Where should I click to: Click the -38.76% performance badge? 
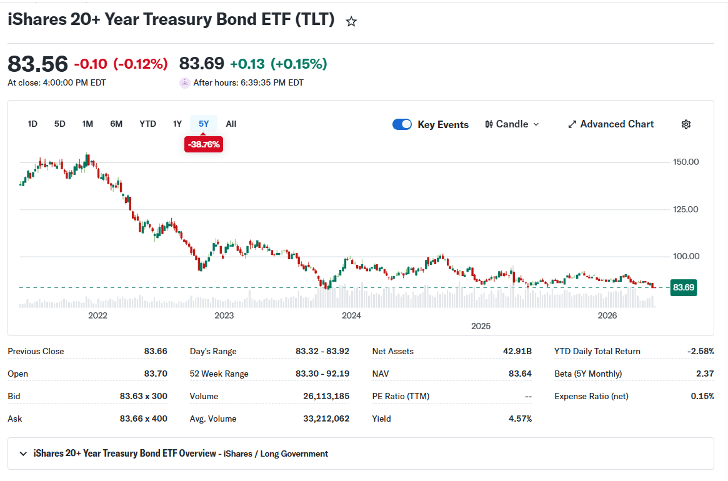(x=203, y=144)
